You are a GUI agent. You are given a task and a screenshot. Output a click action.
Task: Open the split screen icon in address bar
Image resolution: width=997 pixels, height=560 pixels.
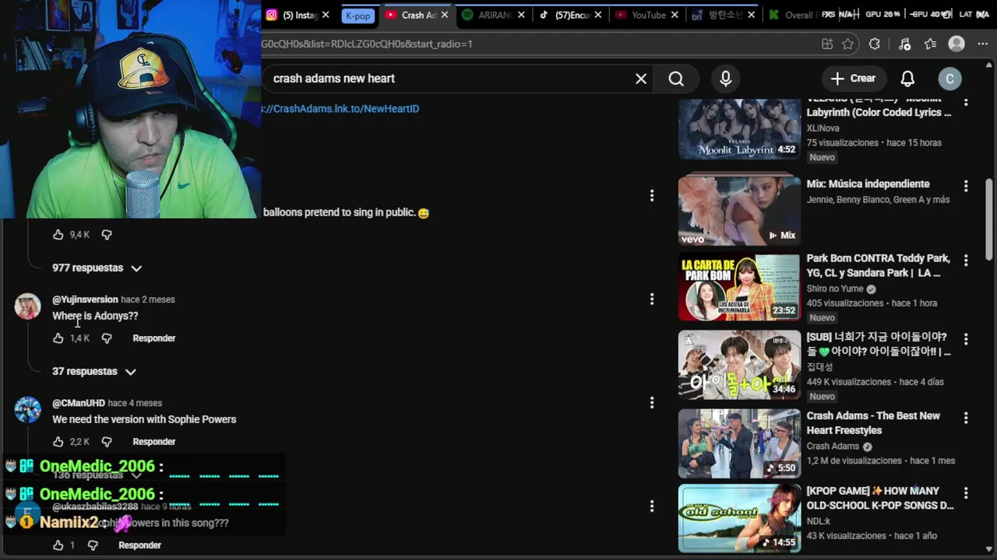click(x=826, y=44)
